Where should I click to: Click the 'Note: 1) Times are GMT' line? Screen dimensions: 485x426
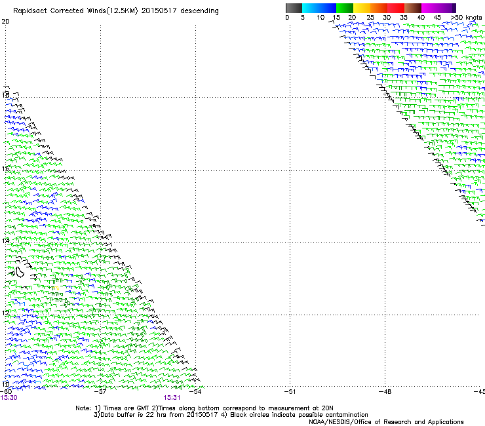(x=204, y=408)
